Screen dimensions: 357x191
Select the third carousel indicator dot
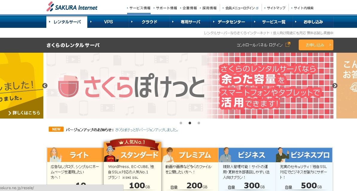(199, 123)
